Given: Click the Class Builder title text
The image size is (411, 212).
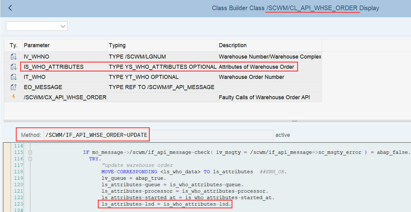Looking at the screenshot, I should pos(295,8).
